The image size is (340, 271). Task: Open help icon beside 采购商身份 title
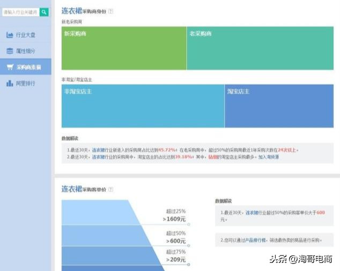(110, 11)
